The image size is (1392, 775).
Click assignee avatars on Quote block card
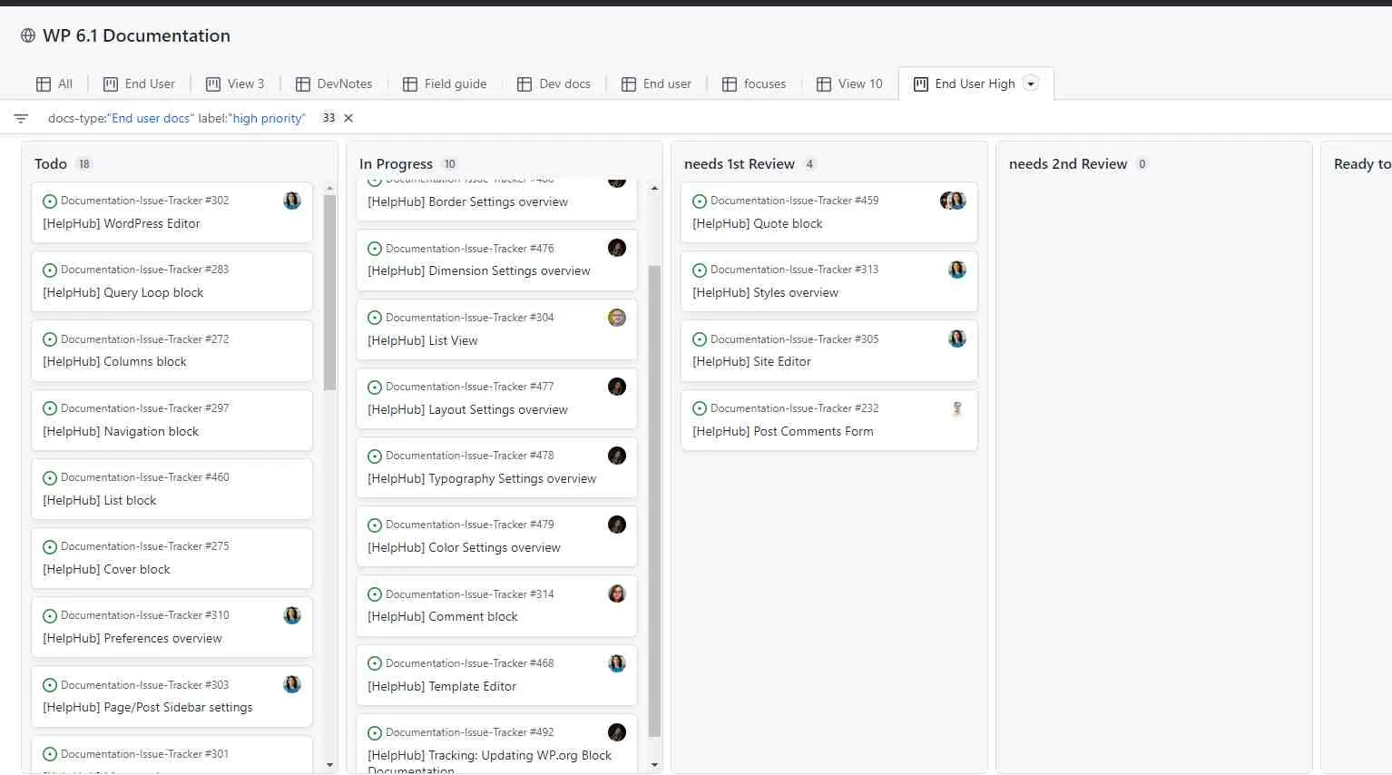click(953, 201)
